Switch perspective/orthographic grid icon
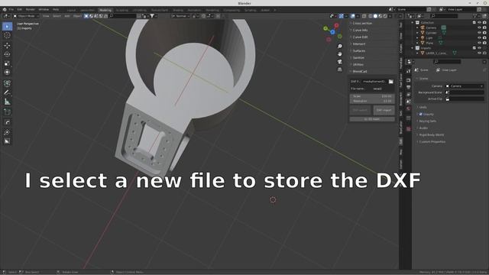The image size is (489, 275). [339, 70]
